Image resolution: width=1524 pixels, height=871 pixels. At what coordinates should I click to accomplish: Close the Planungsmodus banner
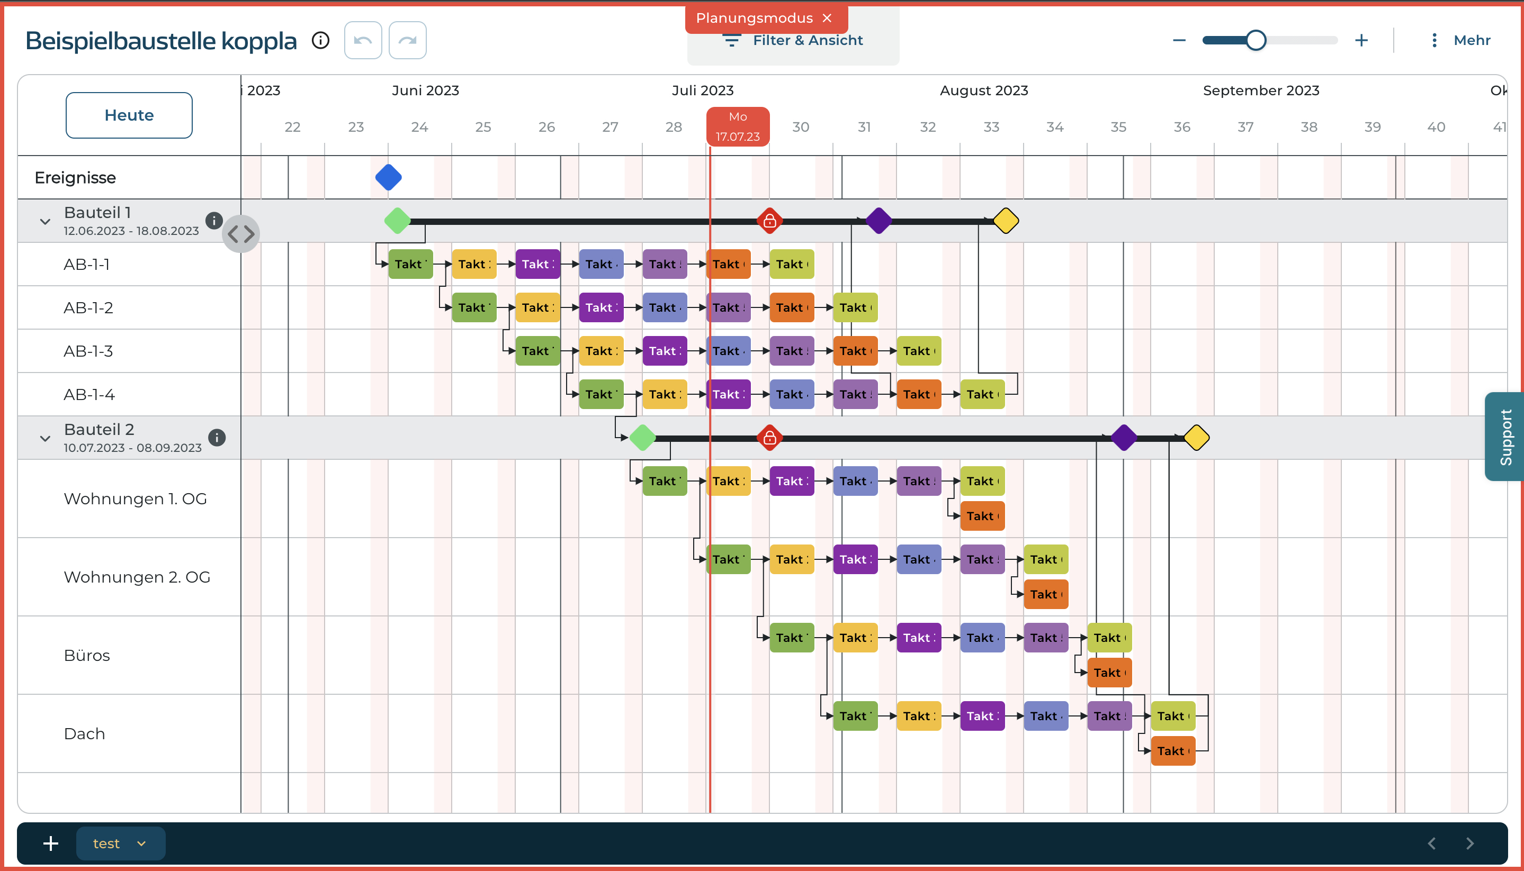[x=827, y=18]
